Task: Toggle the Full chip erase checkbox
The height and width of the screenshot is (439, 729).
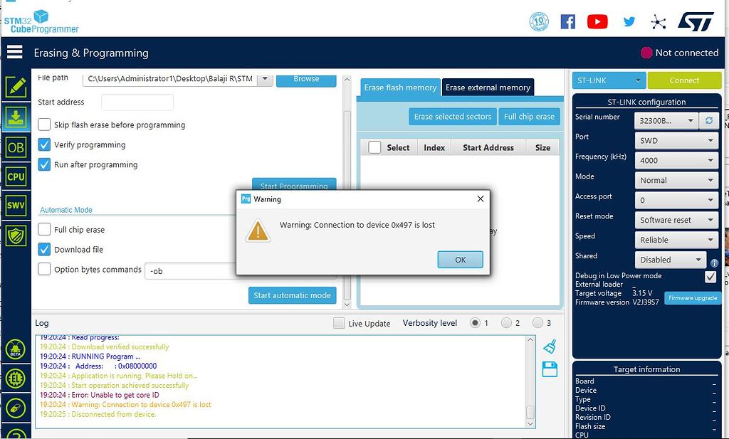Action: click(44, 229)
